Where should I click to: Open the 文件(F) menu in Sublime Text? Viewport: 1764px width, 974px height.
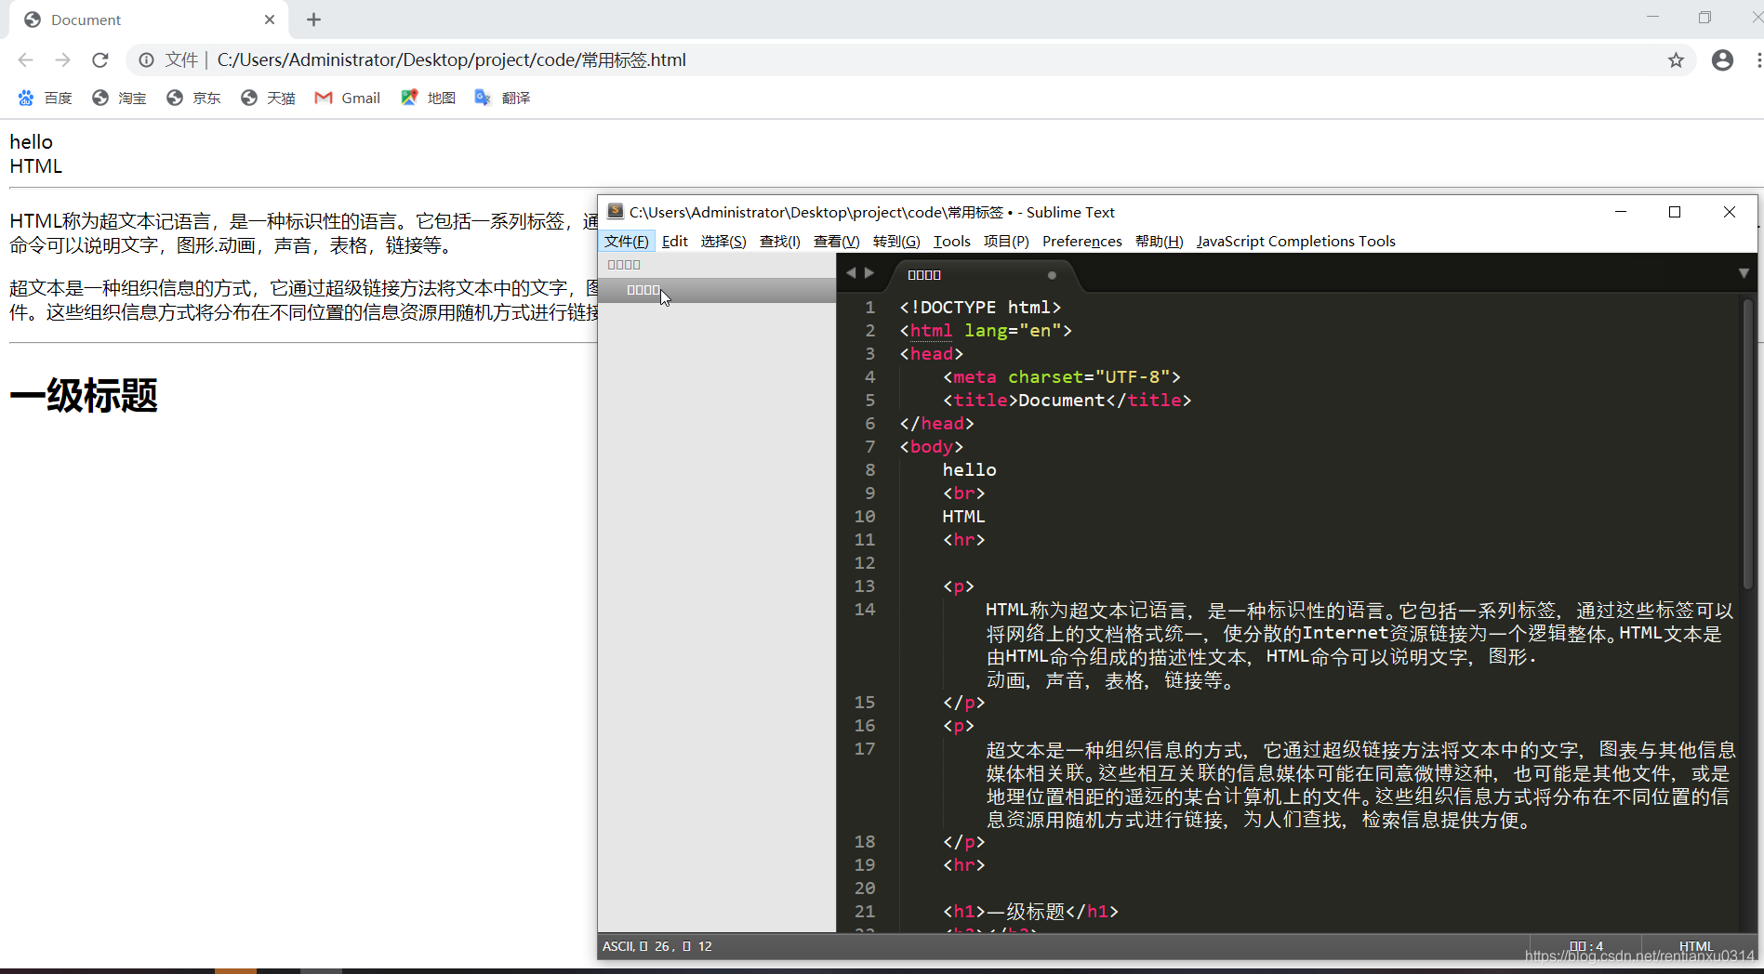[627, 242]
